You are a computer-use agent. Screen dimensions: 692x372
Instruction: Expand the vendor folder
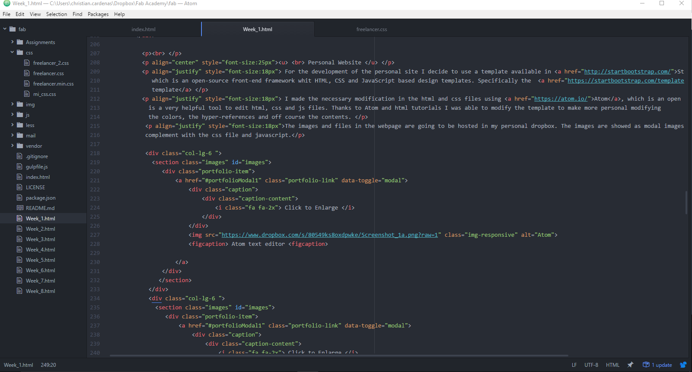(x=13, y=146)
